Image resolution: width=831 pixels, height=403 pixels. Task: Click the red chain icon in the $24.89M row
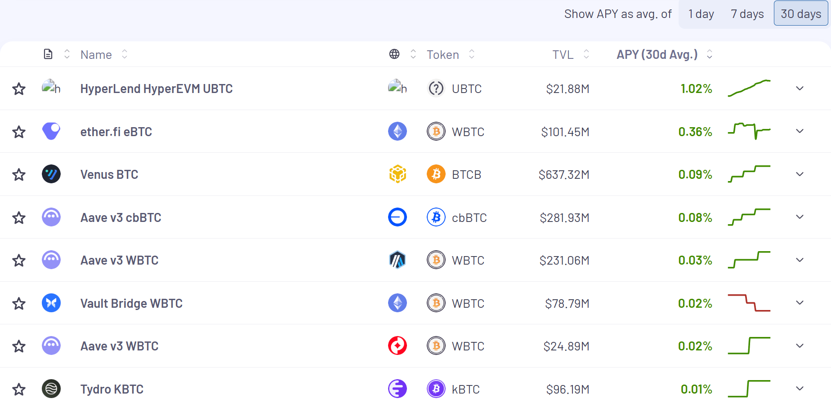pos(398,345)
